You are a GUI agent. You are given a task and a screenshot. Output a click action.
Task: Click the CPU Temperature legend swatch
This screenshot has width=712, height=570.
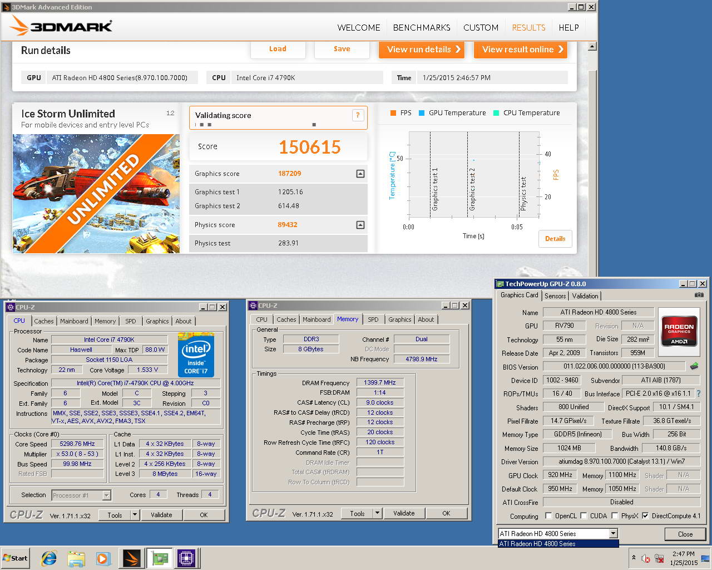(x=496, y=113)
